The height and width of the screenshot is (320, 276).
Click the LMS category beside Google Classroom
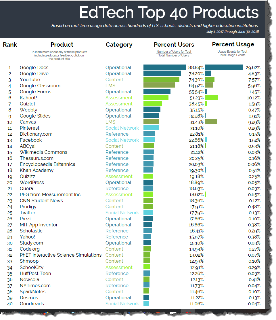[x=110, y=86]
